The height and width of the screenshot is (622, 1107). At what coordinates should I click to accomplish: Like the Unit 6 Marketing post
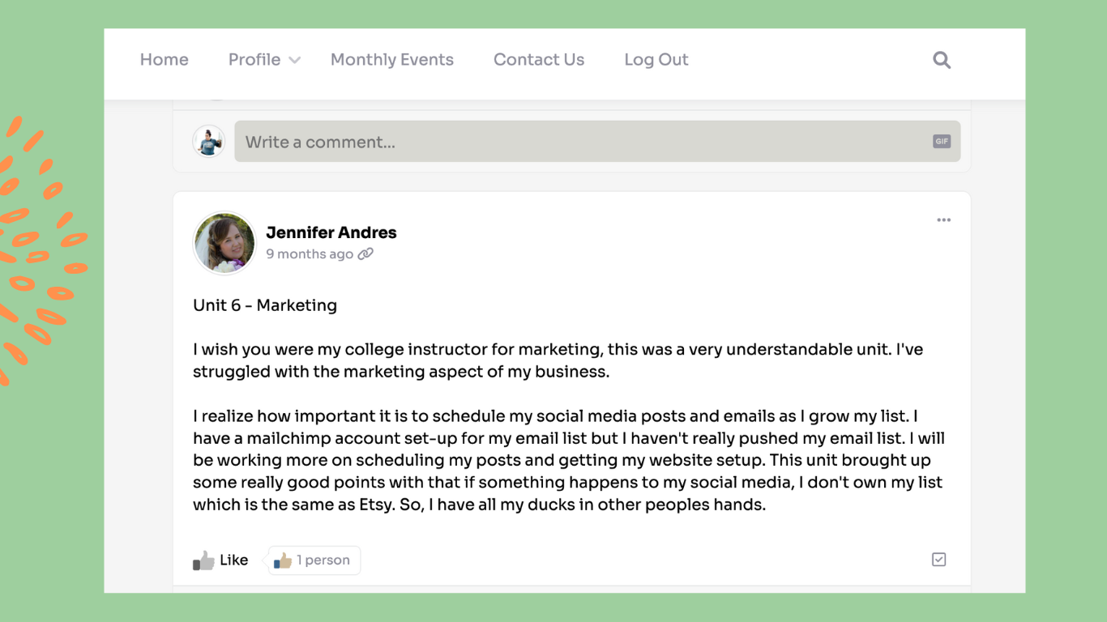coord(220,560)
